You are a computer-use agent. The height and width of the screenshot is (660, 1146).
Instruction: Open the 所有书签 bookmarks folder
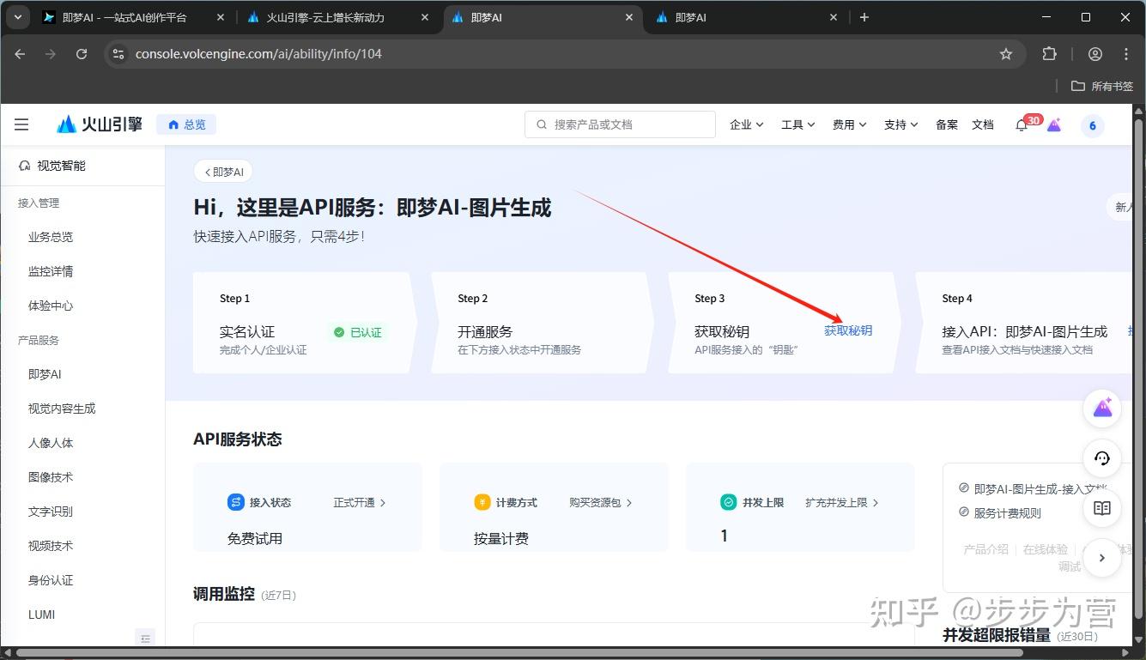(x=1103, y=86)
